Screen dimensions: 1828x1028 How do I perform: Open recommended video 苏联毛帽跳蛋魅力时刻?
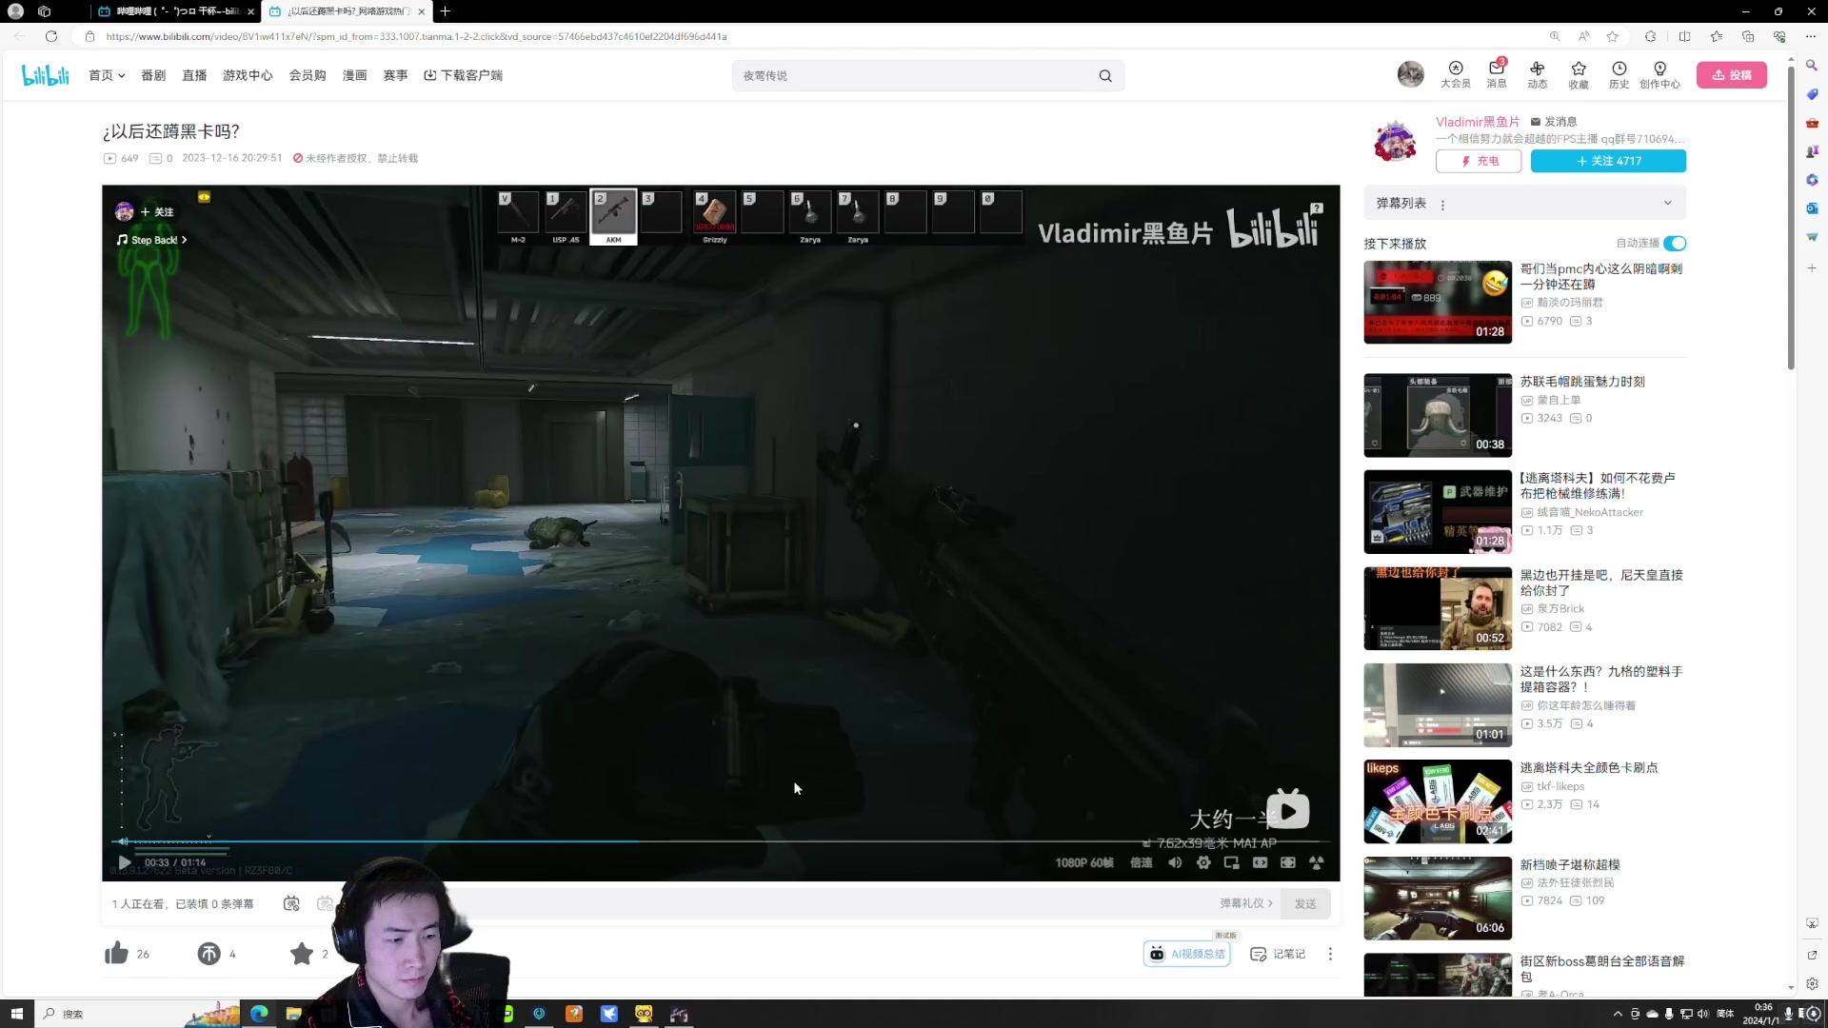click(x=1582, y=382)
